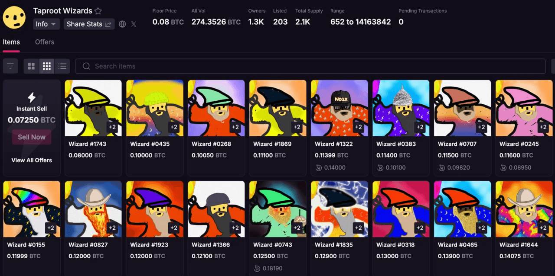The width and height of the screenshot is (555, 276).
Task: Open Wizard #1743 thumbnail
Action: [x=93, y=108]
